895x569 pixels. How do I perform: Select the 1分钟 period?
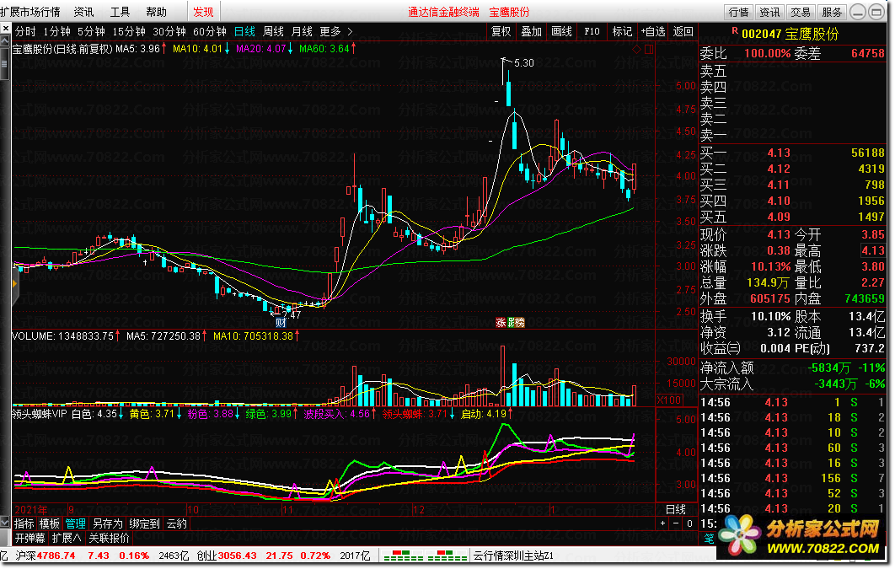pos(56,32)
